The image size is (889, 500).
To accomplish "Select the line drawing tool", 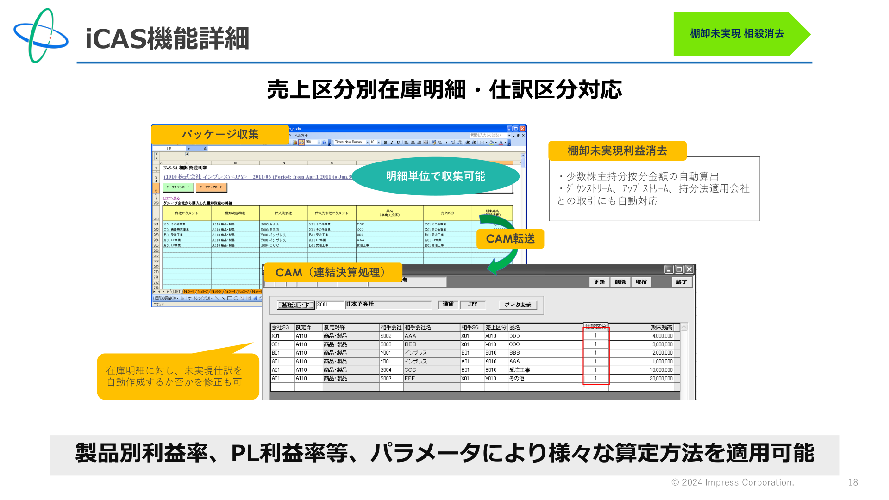I will (x=217, y=298).
